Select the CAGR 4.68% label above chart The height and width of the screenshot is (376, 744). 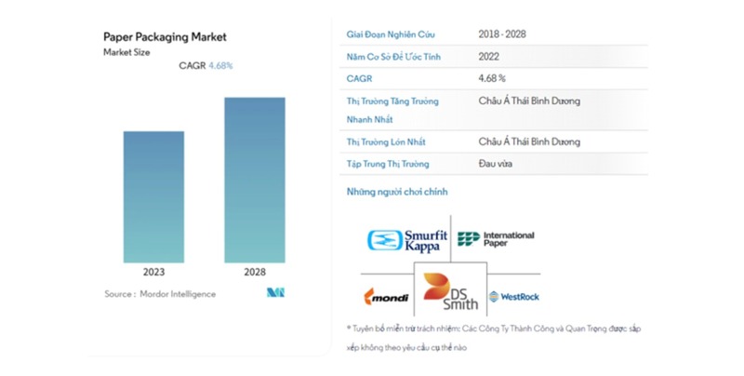[206, 66]
